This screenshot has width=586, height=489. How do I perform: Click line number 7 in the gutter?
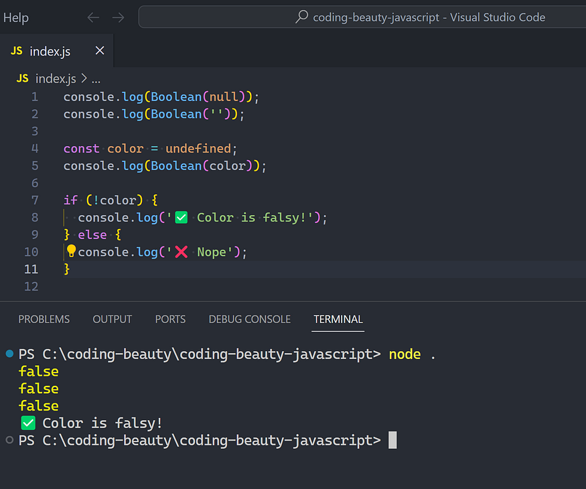[x=35, y=200]
